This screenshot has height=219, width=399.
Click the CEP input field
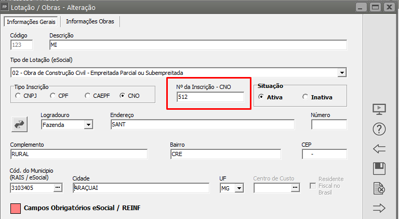pyautogui.click(x=324, y=154)
